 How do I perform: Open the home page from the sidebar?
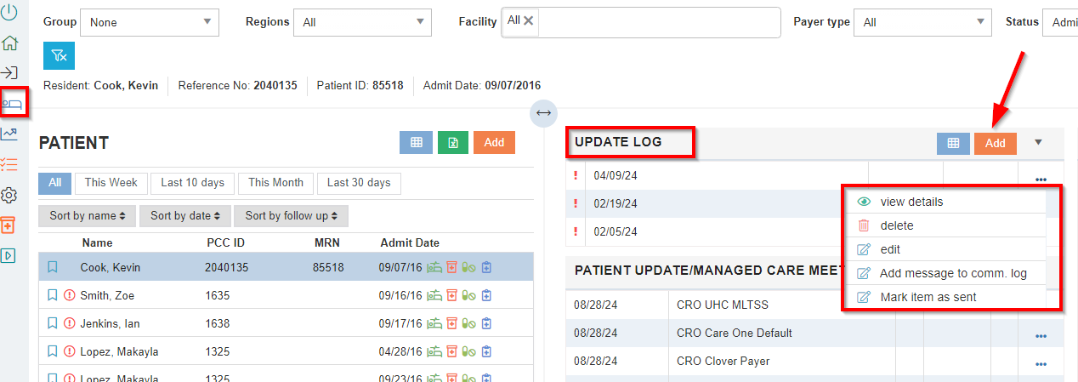(x=10, y=43)
